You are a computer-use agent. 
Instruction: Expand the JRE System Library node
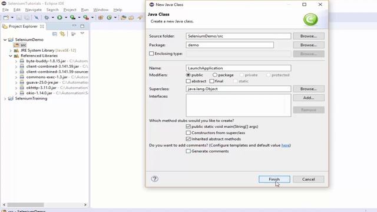11,51
